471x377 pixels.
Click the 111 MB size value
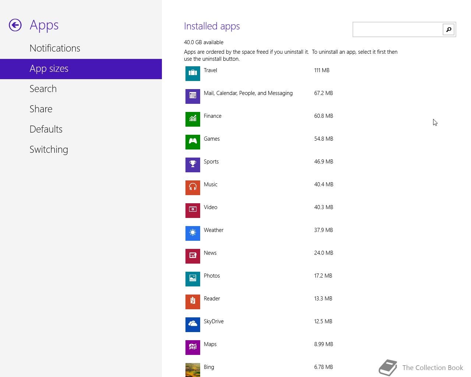pos(322,70)
